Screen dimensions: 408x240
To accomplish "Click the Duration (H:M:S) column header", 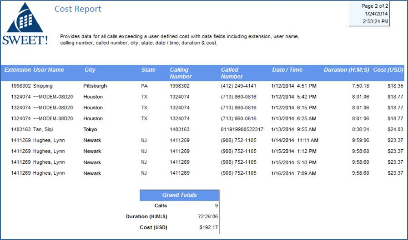I will (346, 70).
